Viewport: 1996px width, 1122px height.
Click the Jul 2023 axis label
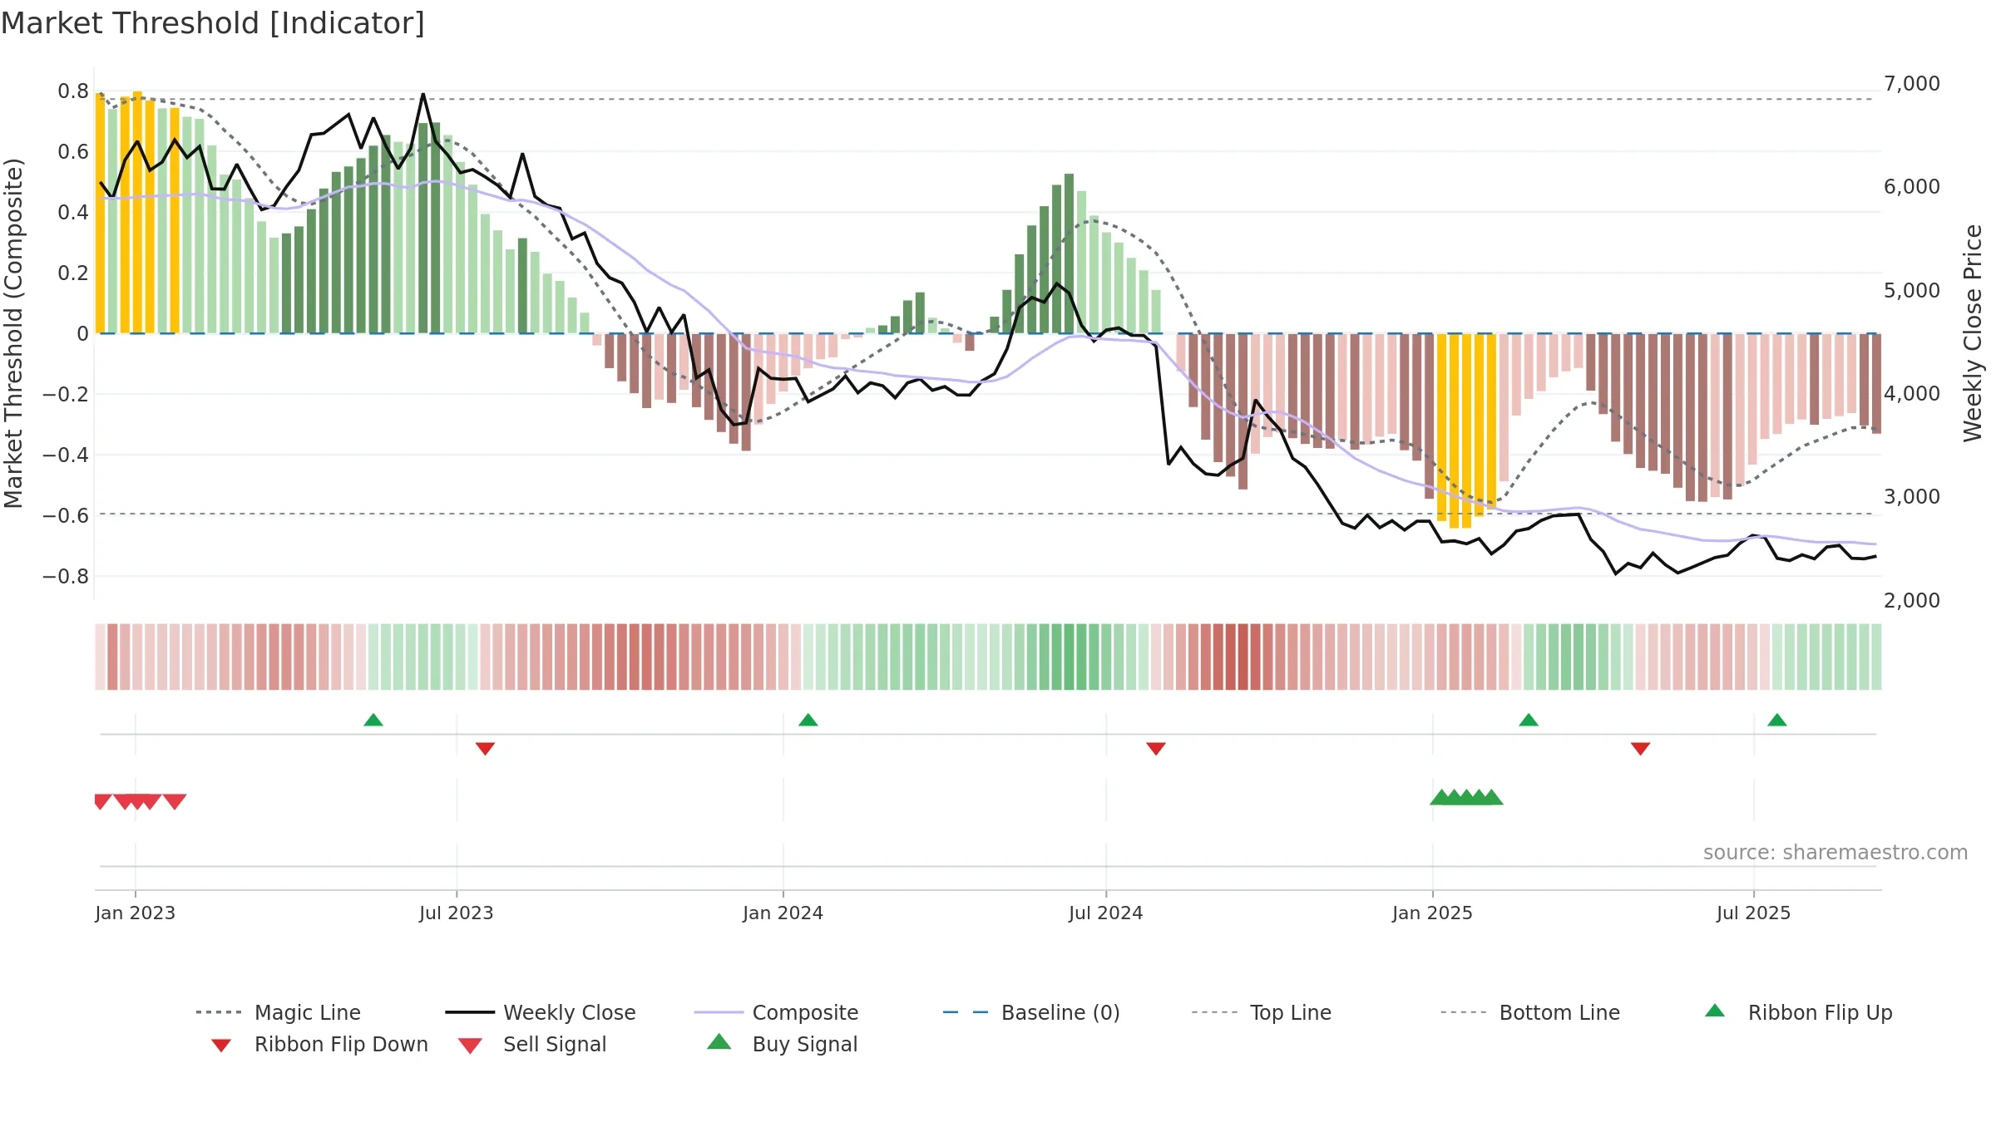click(457, 913)
